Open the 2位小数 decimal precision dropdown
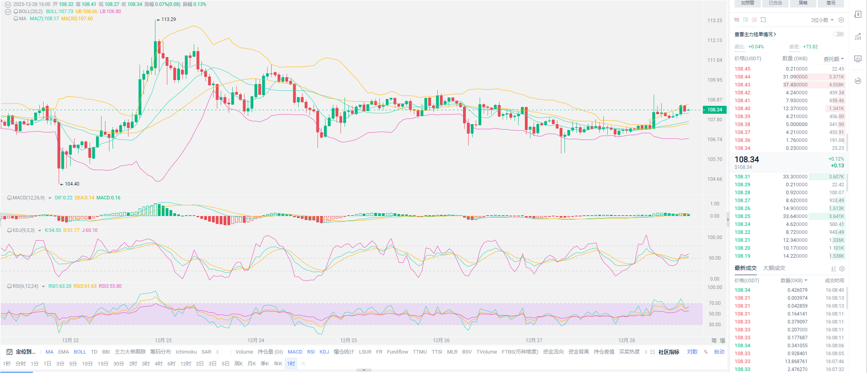 pos(822,20)
